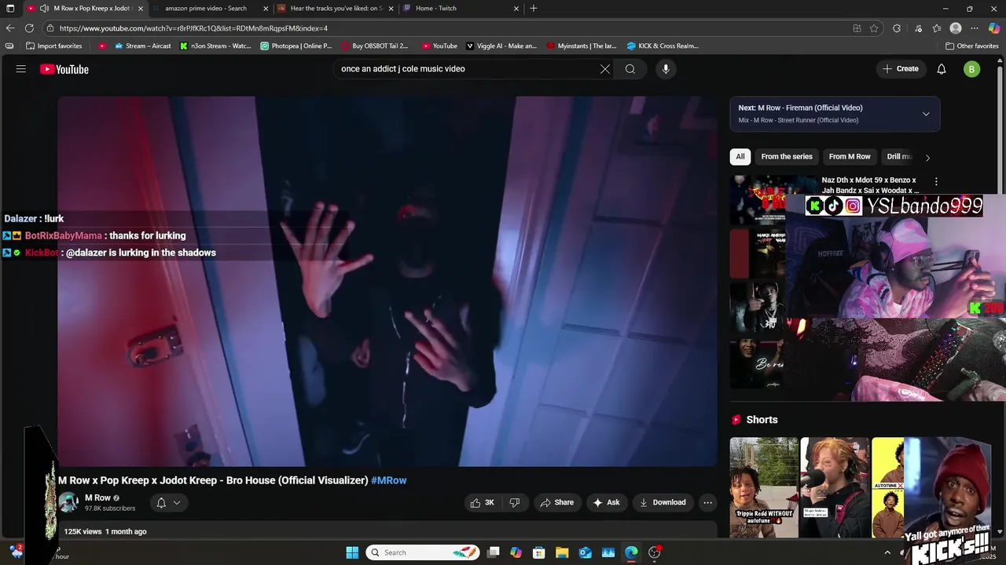Switch to the Hear the tracks tab
This screenshot has height=565, width=1006.
(x=336, y=9)
